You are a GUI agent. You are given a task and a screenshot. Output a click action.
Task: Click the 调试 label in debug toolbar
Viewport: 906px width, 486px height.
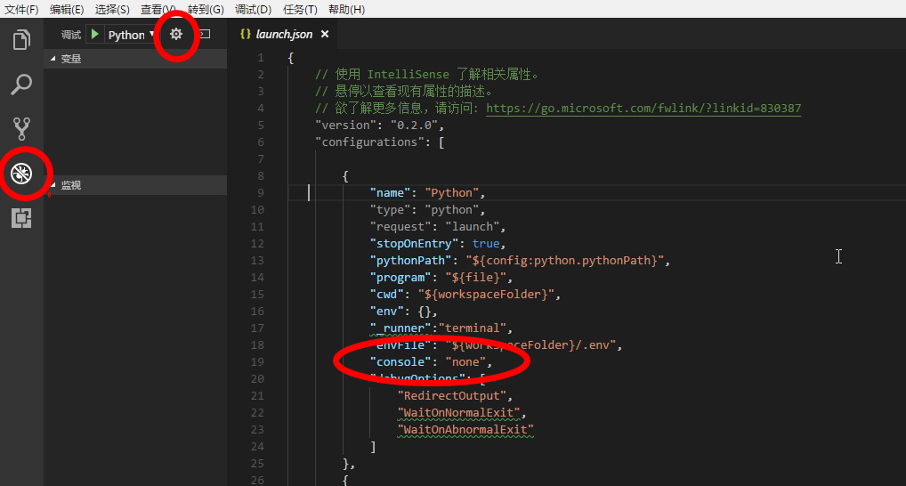coord(71,35)
